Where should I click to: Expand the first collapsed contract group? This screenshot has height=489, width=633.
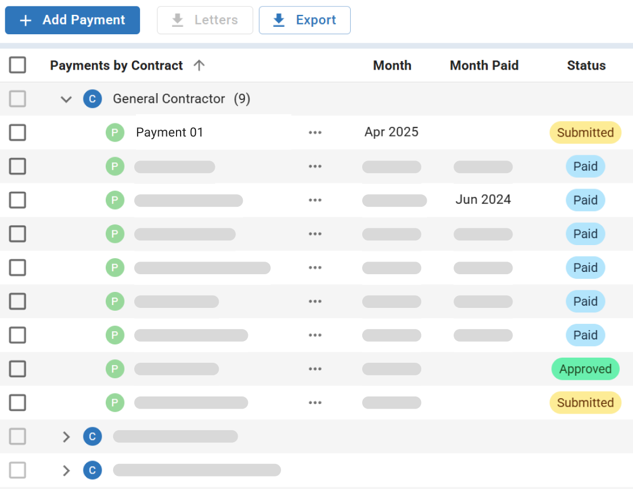tap(66, 436)
